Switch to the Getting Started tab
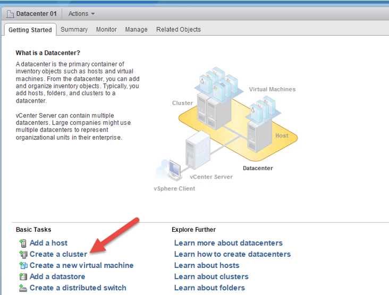 [30, 30]
